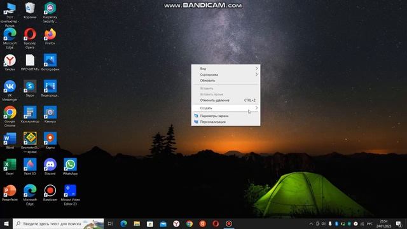
Task: Launch Opera from the taskbar
Action: coord(216,223)
